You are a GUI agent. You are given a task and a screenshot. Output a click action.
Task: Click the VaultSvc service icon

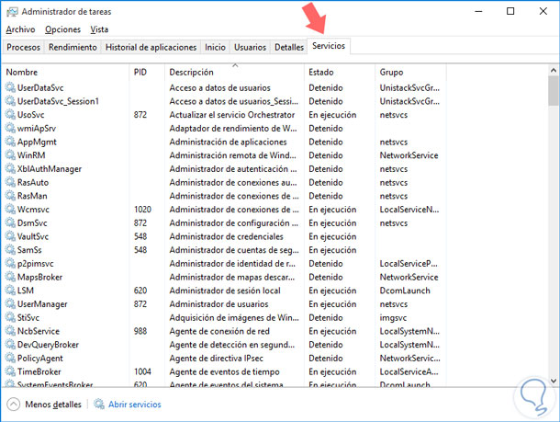coord(10,236)
